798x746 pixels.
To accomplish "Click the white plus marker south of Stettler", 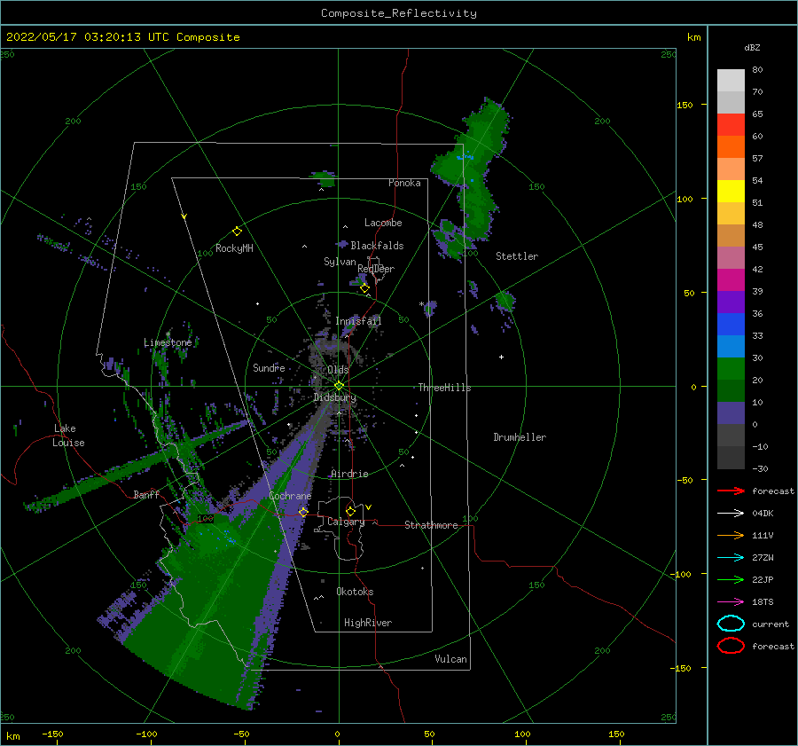I will (x=501, y=357).
